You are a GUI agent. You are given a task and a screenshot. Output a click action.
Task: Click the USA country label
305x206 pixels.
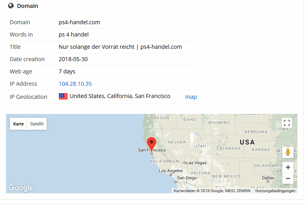[x=247, y=142]
